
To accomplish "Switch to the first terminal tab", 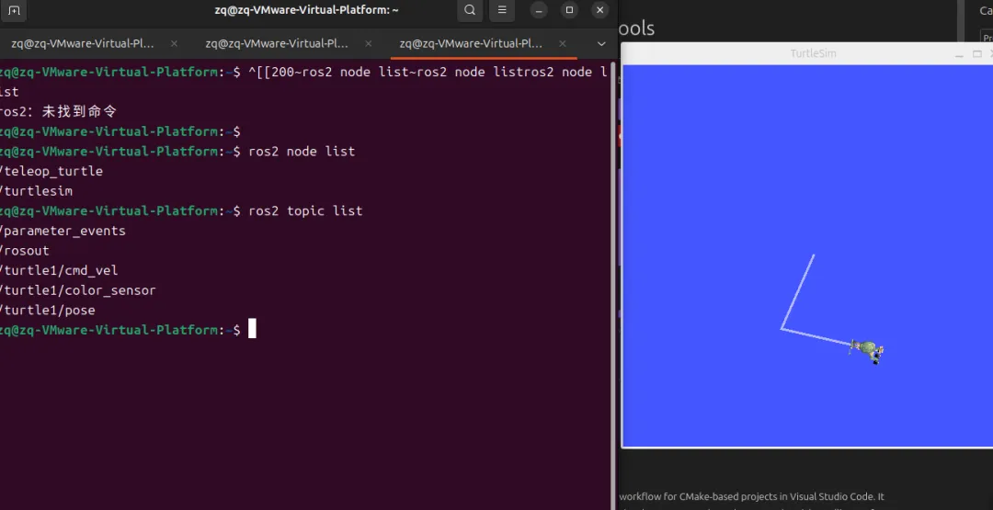I will coord(83,44).
